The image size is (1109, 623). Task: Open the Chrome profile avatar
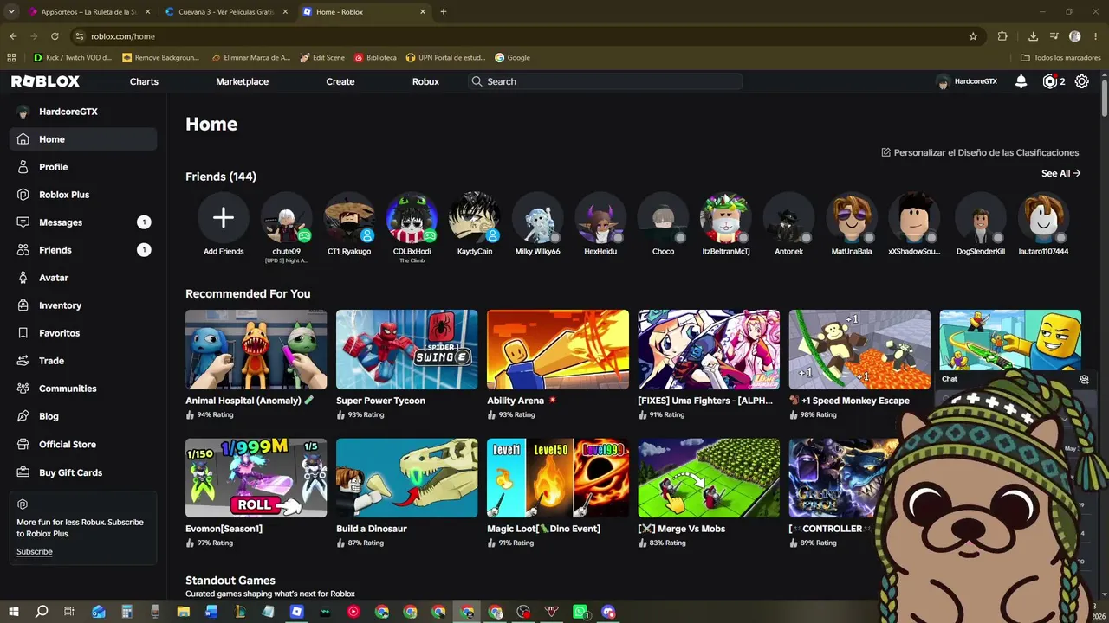pyautogui.click(x=1075, y=36)
